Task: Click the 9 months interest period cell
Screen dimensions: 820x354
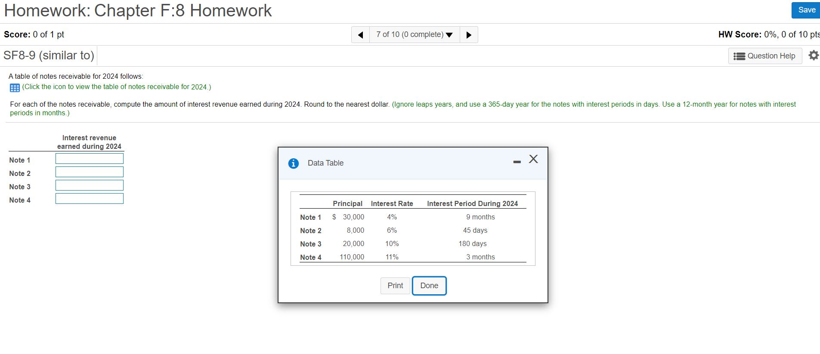Action: [480, 217]
